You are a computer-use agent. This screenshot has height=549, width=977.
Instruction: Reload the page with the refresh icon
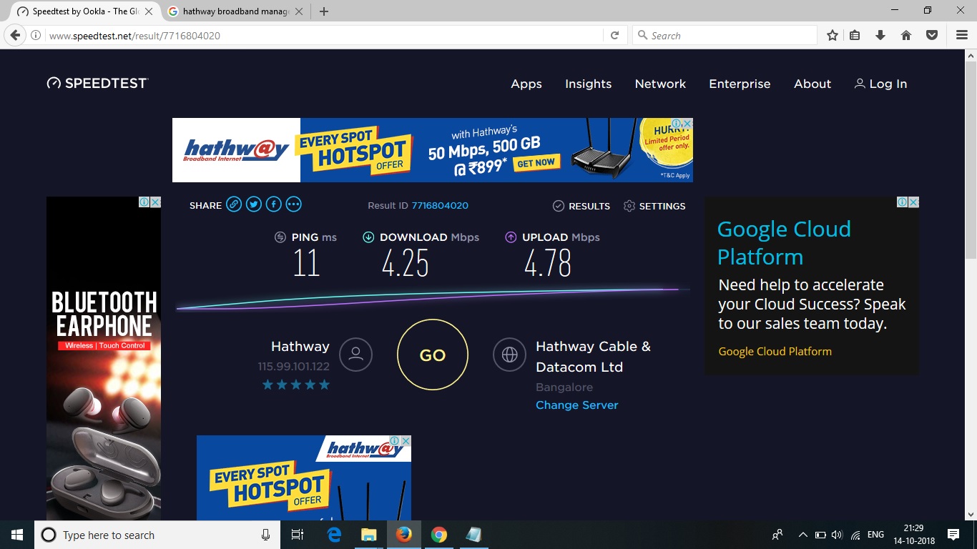click(x=614, y=35)
